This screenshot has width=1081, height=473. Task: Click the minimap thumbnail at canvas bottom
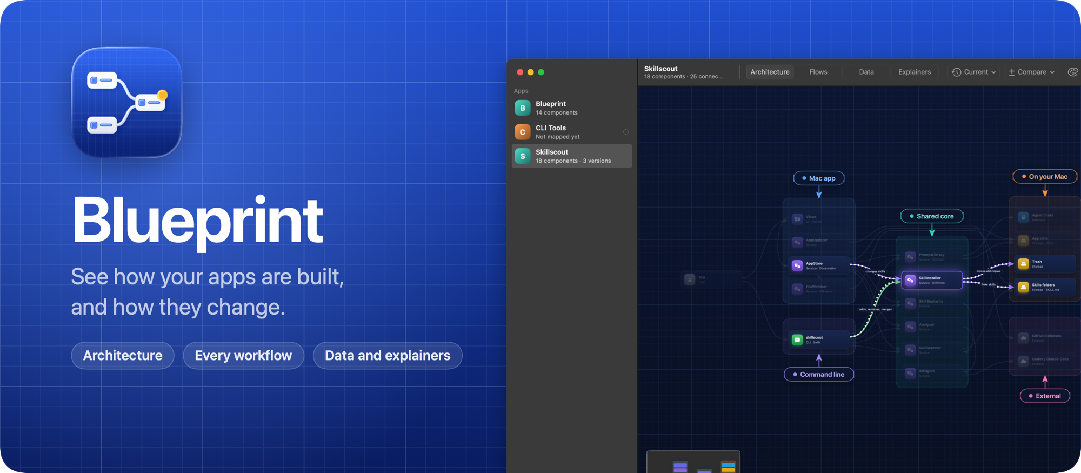pos(693,462)
